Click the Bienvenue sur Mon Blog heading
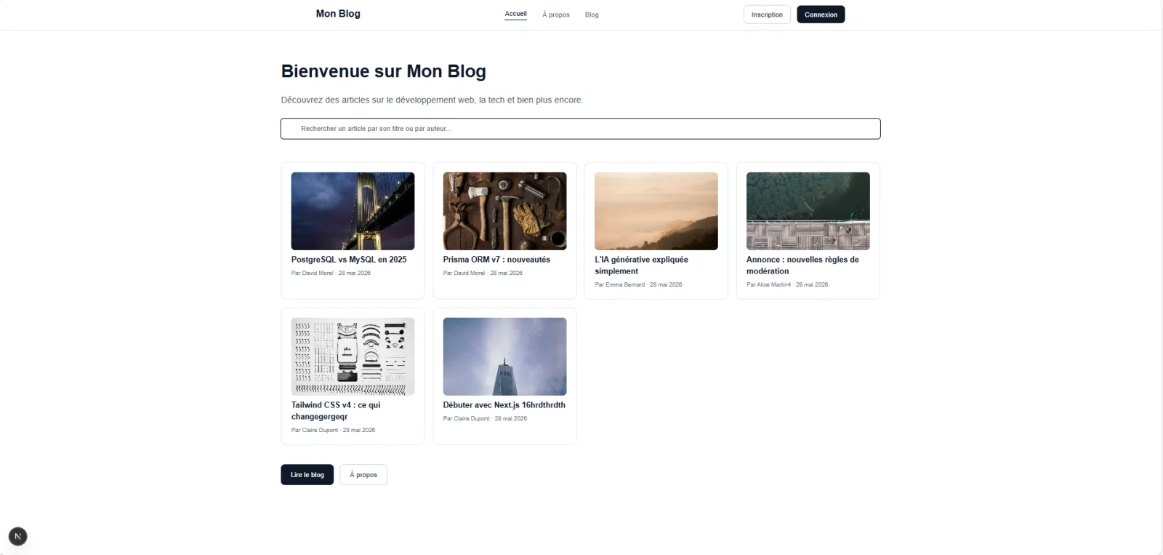The width and height of the screenshot is (1163, 555). click(x=384, y=71)
